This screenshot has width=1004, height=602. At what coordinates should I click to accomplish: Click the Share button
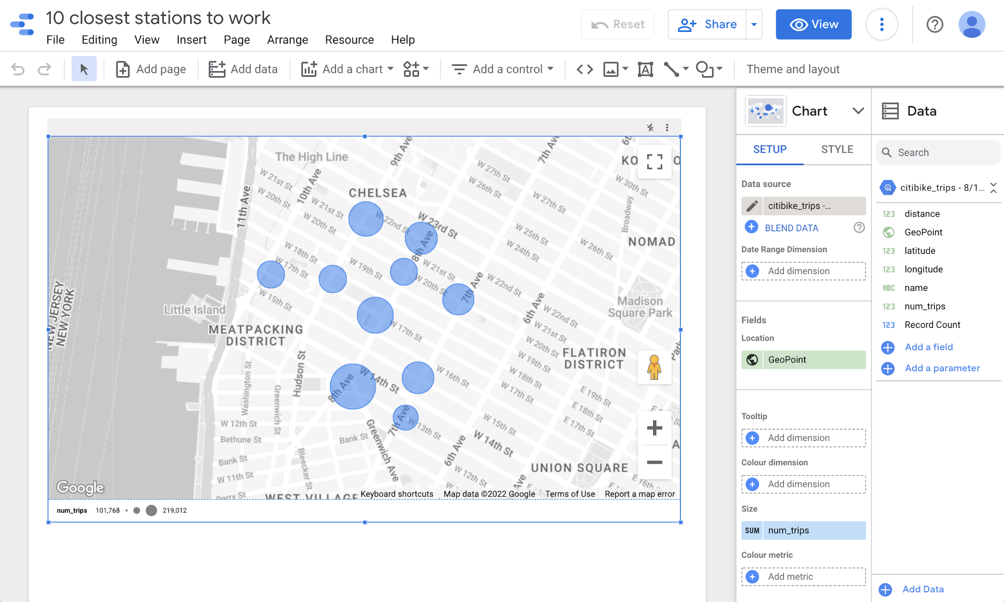(710, 24)
